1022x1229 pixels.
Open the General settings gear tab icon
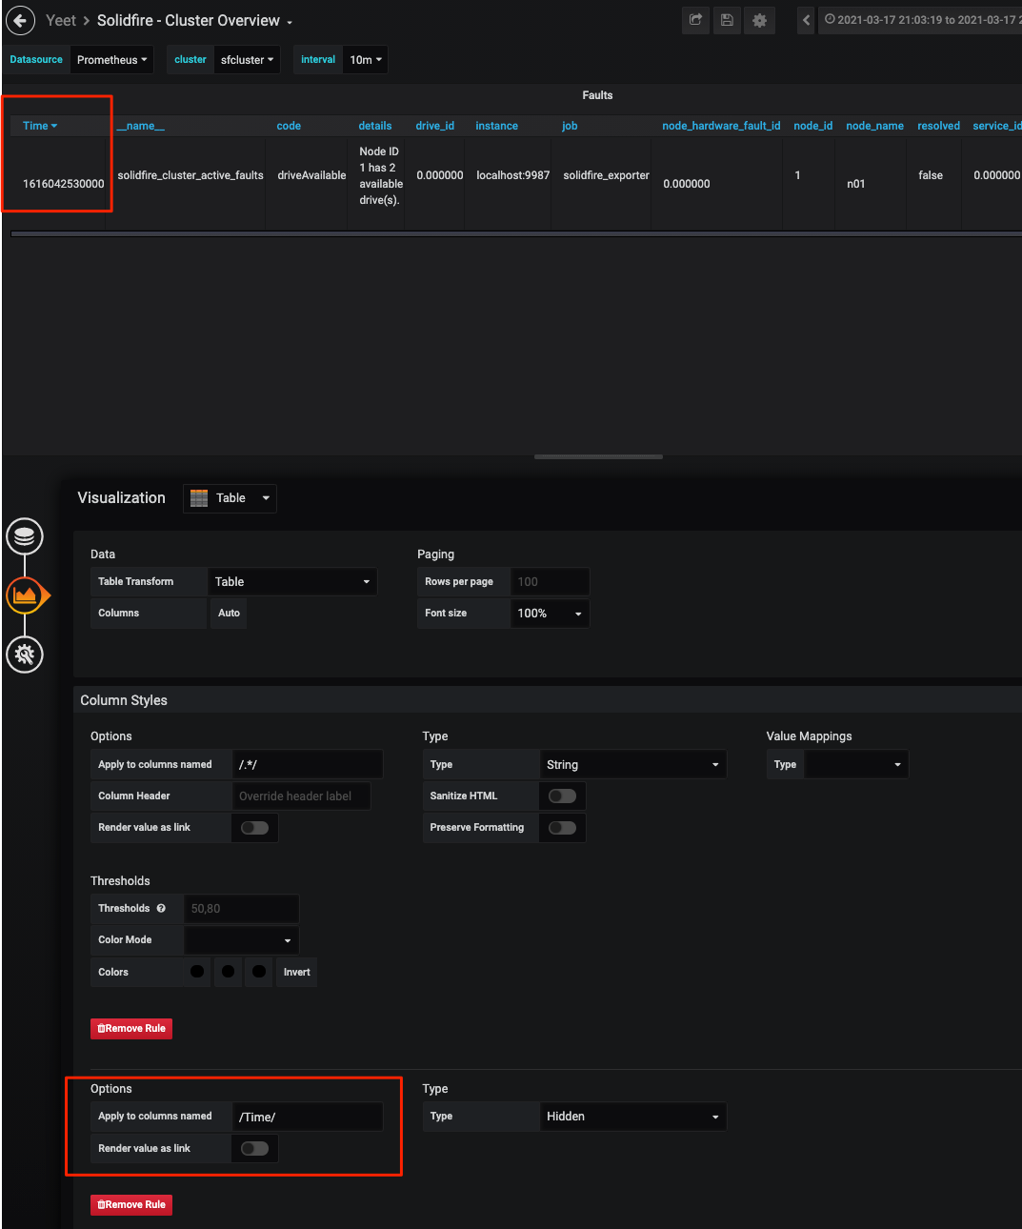click(25, 655)
